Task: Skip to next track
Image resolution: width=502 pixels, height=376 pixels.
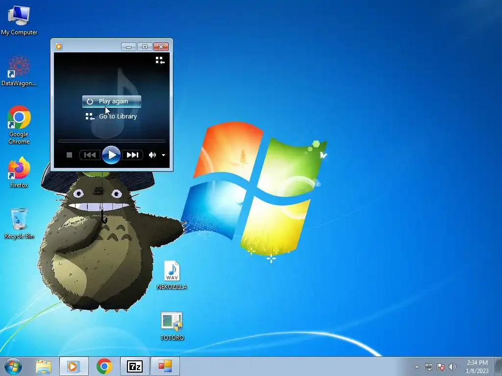Action: [132, 155]
